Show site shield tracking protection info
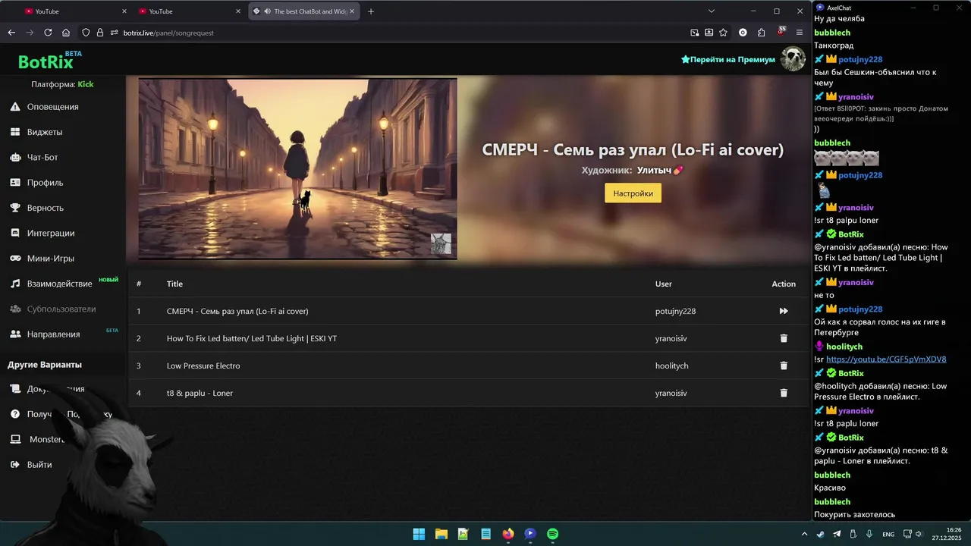The image size is (971, 546). click(x=86, y=33)
